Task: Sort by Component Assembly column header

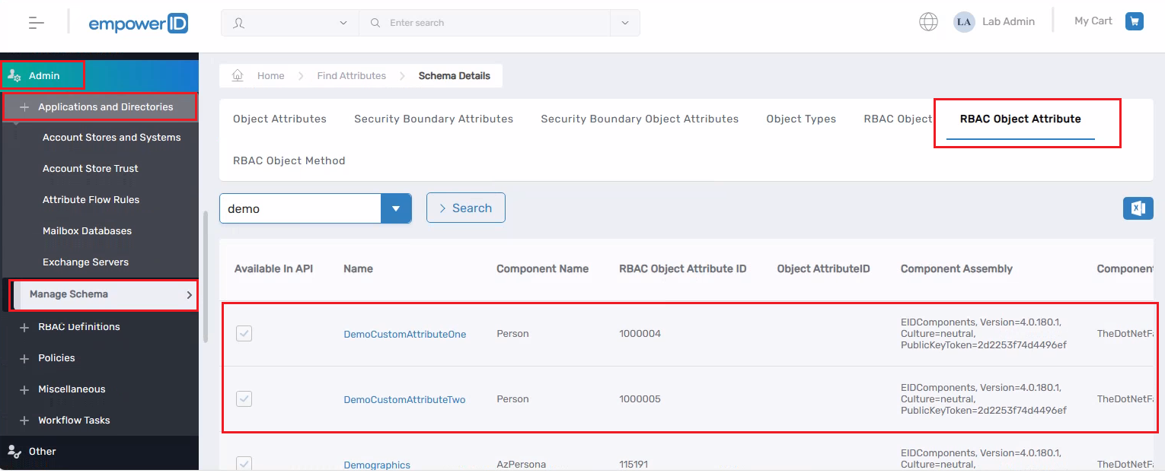Action: tap(956, 268)
